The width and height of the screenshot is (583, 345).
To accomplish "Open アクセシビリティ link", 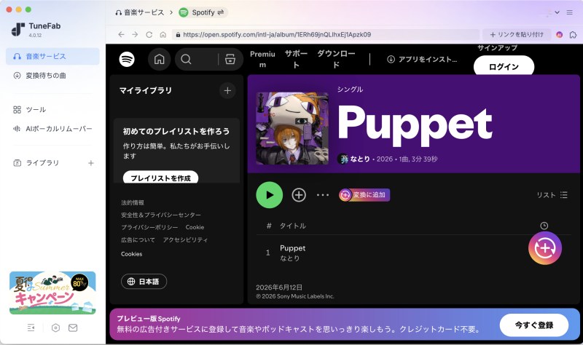I will pyautogui.click(x=185, y=240).
